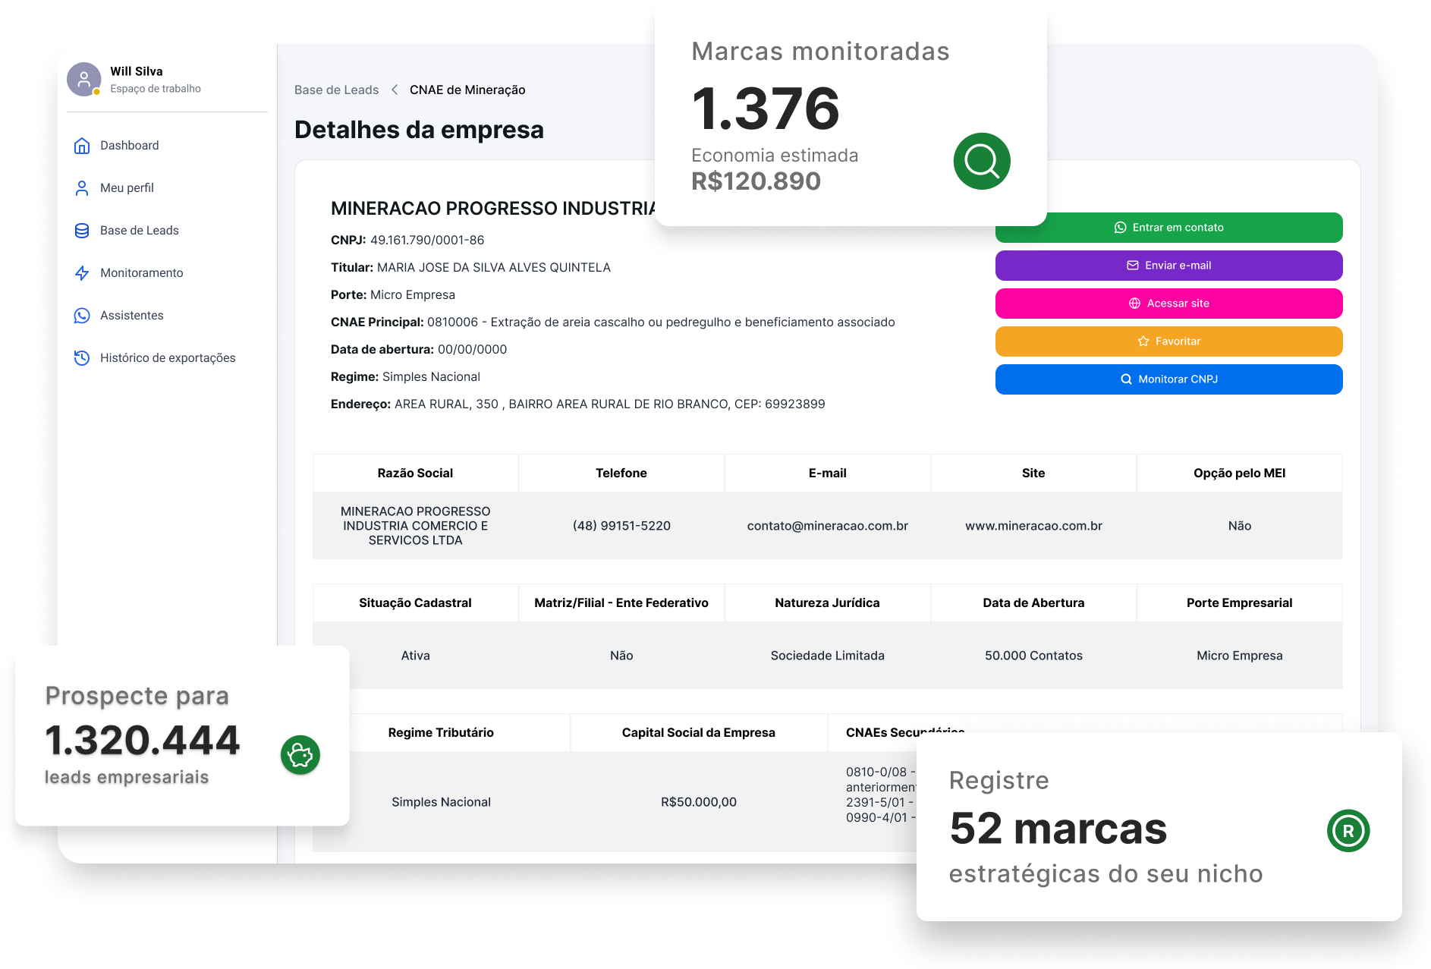Click CNAE Principal 0810006 description
1431x969 pixels.
[x=661, y=322]
